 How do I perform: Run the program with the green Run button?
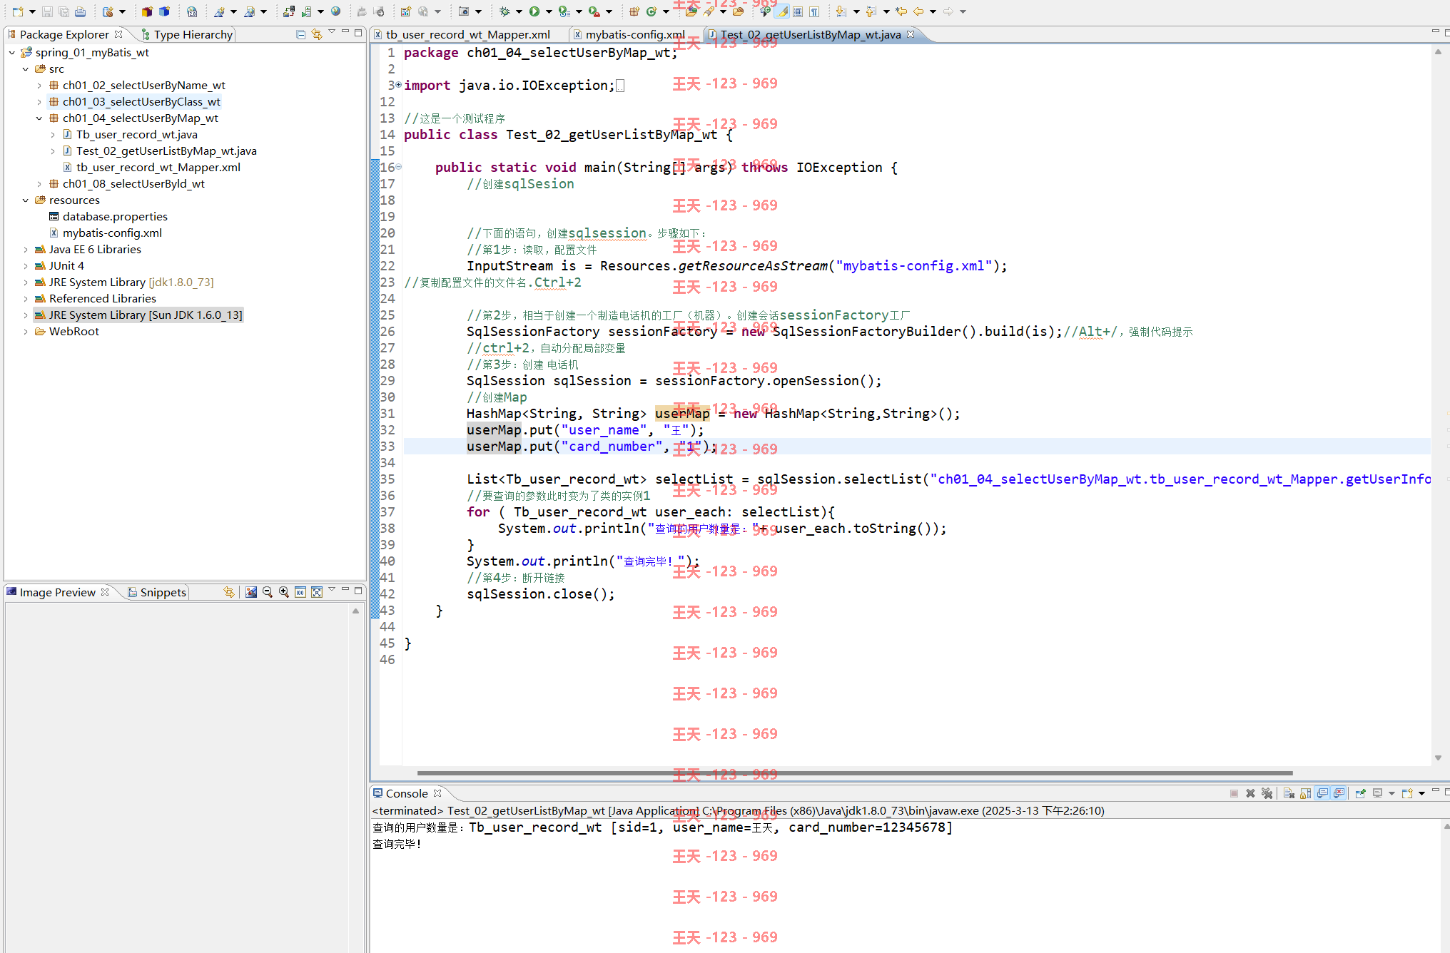(534, 11)
